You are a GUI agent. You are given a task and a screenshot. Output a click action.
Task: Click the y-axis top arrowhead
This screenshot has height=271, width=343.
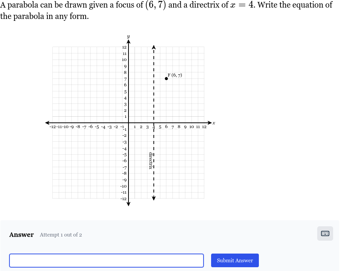[x=128, y=42]
